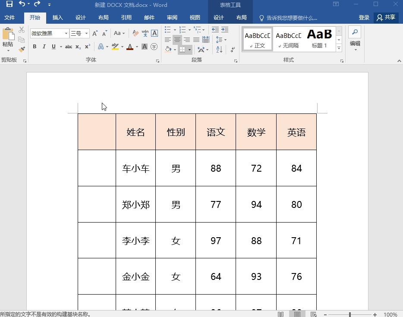Apply strikethrough formatting
Screen dimensions: 403x317
point(69,47)
